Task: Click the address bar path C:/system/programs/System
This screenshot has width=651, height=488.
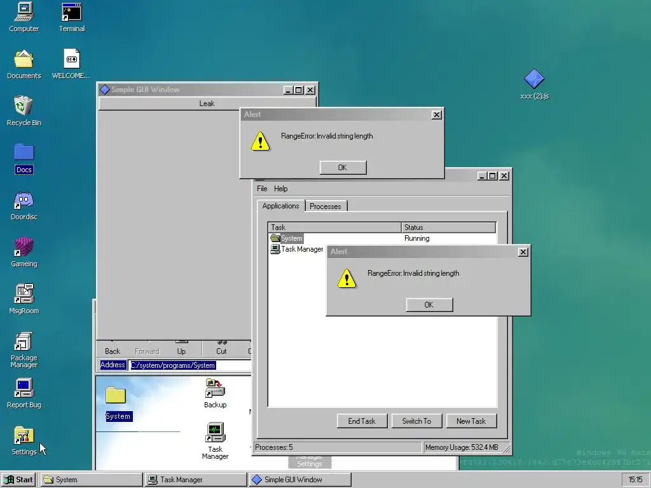Action: 173,365
